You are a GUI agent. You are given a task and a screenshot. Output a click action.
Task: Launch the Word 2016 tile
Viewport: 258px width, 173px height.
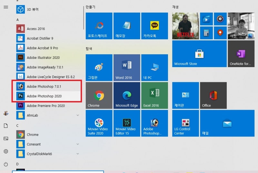[x=127, y=67]
